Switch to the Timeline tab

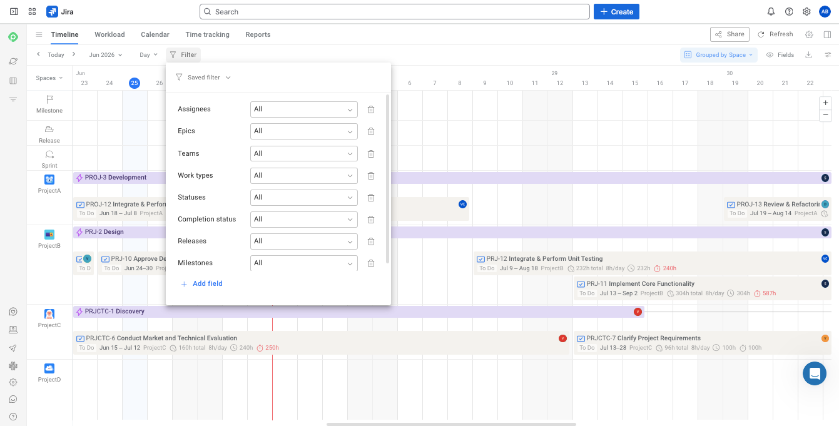64,34
